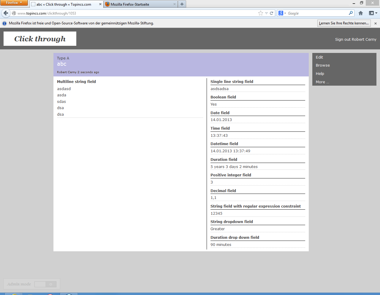The height and width of the screenshot is (295, 380).
Task: Reload the page using refresh icon
Action: tap(271, 13)
